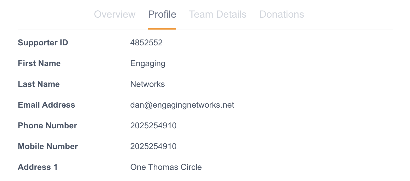Image resolution: width=410 pixels, height=181 pixels.
Task: Switch to the Team Details tab
Action: click(x=218, y=14)
